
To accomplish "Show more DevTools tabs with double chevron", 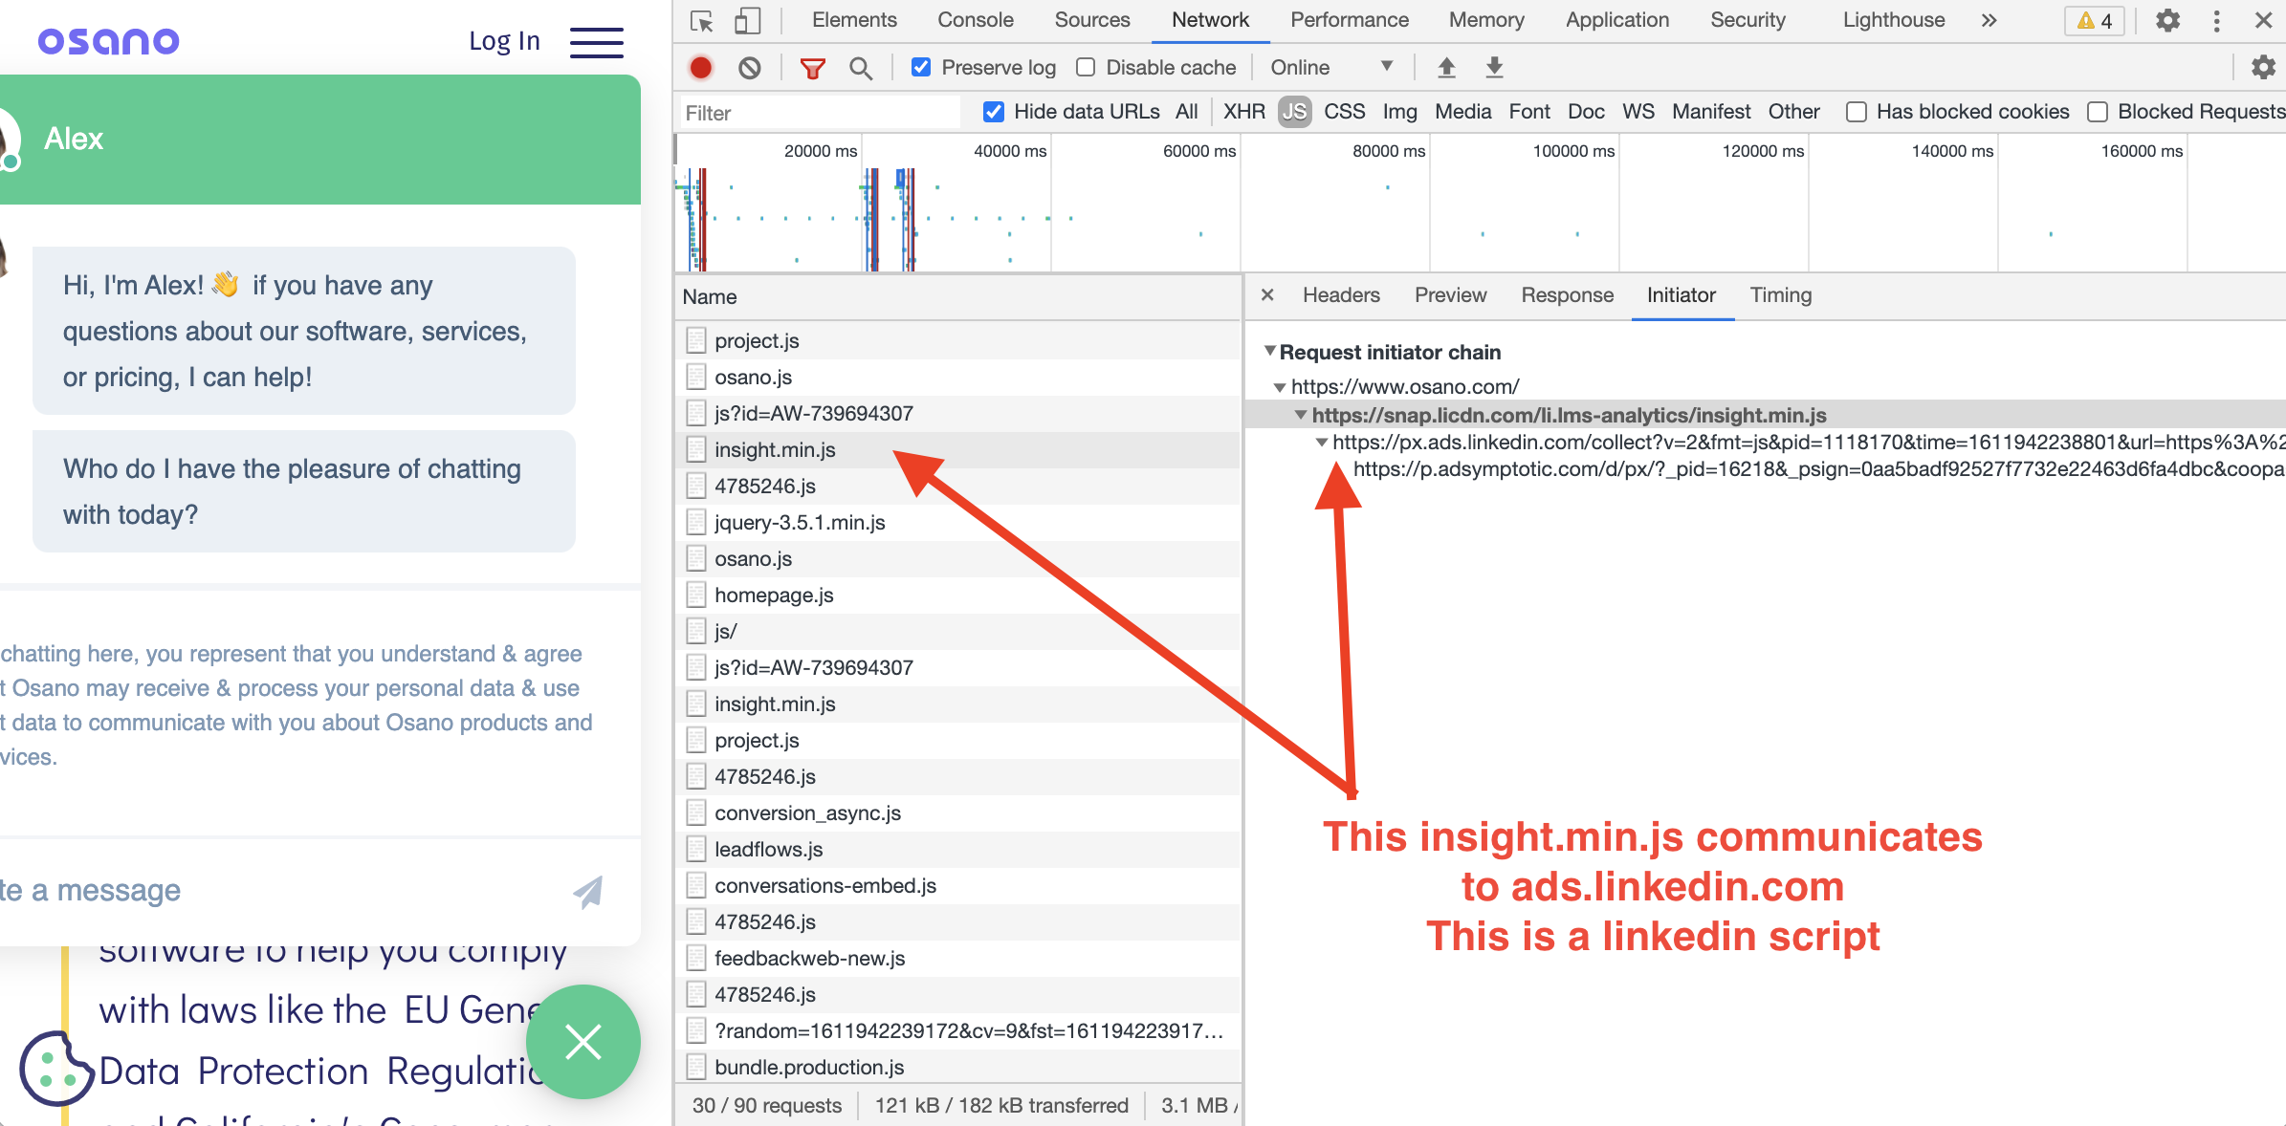I will 1989,20.
